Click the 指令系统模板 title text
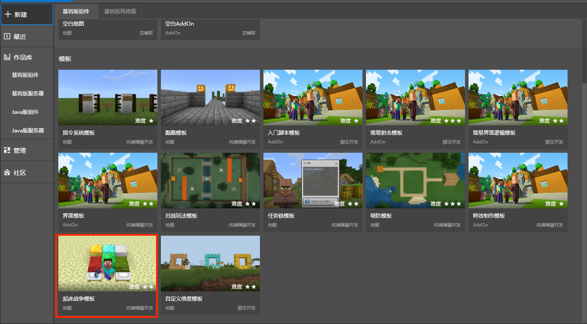The image size is (587, 324). pyautogui.click(x=79, y=133)
